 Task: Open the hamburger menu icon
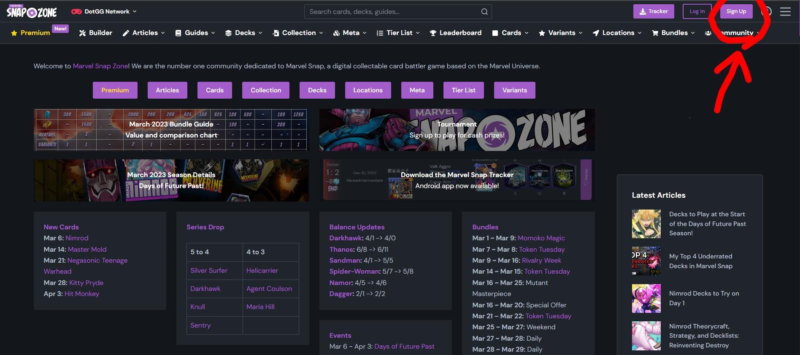coord(785,12)
